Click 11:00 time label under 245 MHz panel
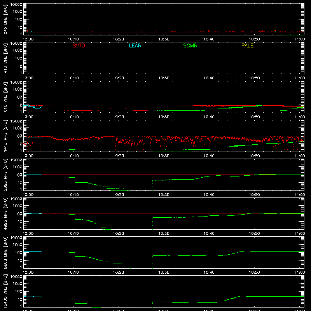311x311 pixels. 299,39
